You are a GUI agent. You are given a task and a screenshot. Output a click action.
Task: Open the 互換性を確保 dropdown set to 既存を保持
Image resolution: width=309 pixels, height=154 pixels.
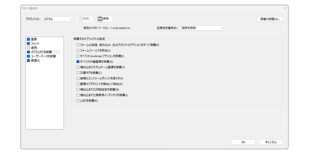203,28
